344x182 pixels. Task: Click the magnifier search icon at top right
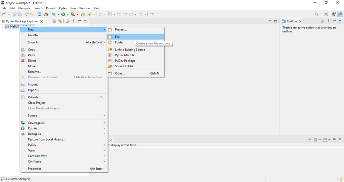316,14
